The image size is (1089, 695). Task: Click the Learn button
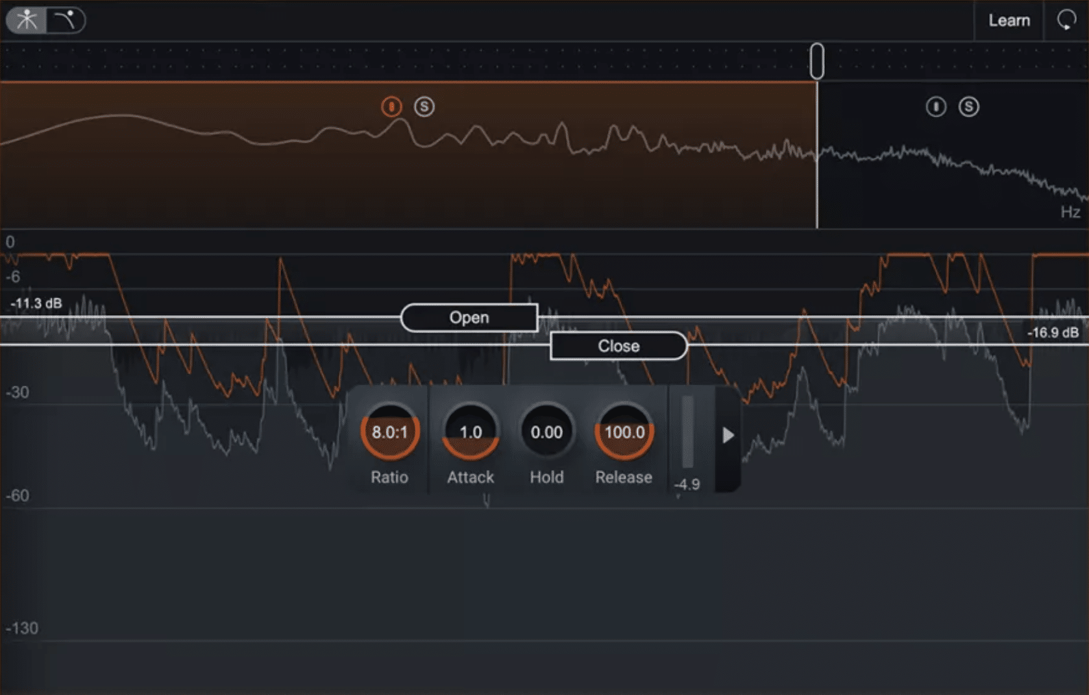tap(1009, 21)
